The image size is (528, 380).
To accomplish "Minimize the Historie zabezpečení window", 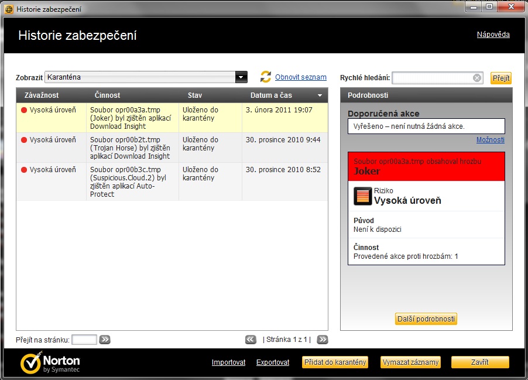I will [x=474, y=7].
